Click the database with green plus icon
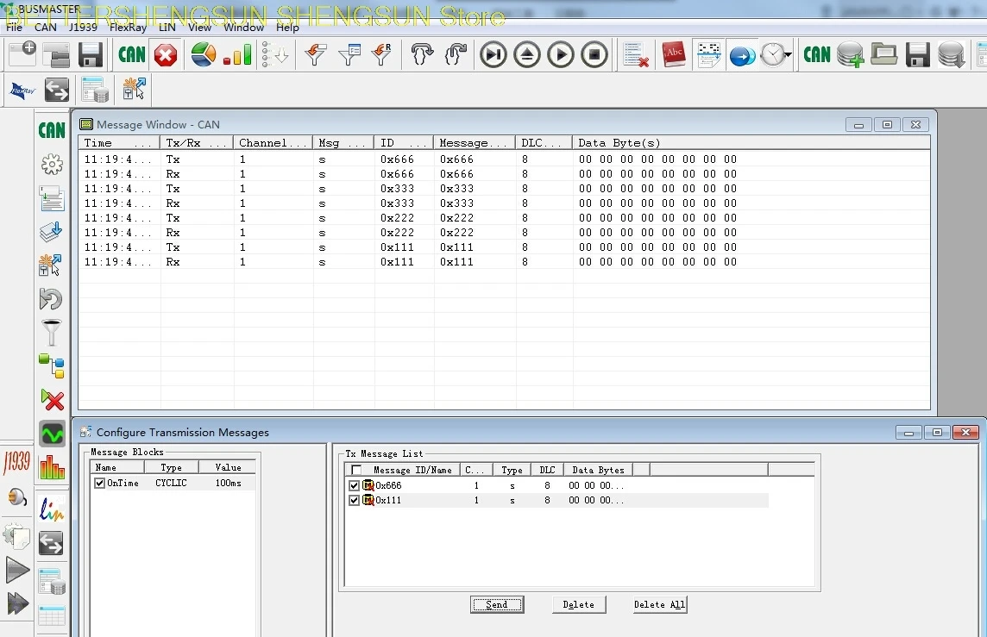 coord(851,54)
